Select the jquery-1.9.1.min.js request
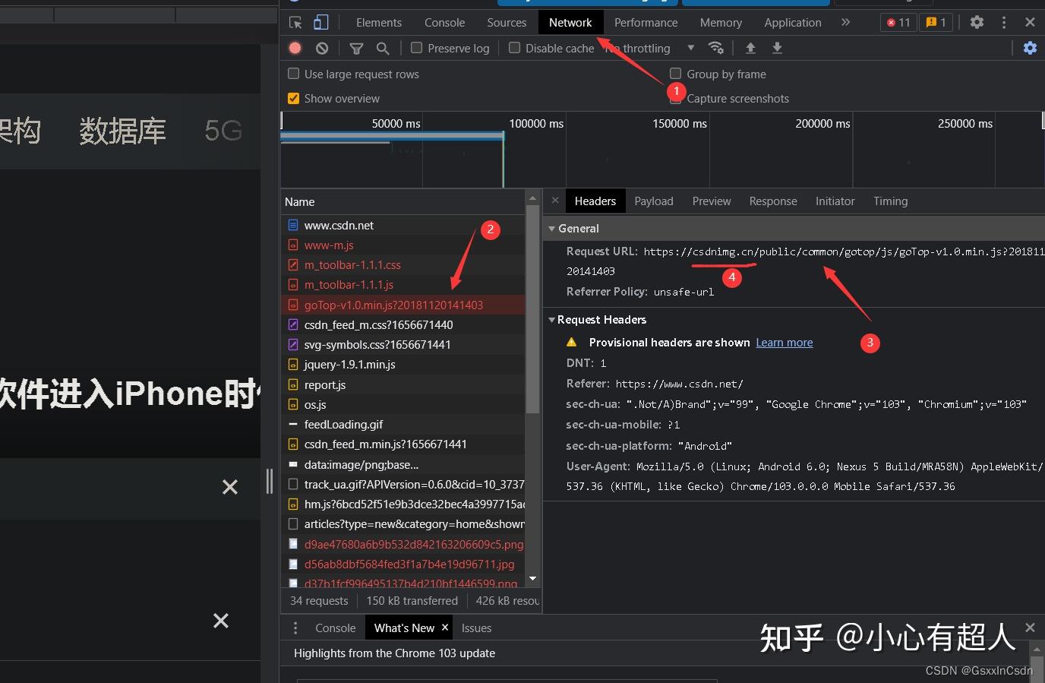This screenshot has width=1045, height=683. click(x=351, y=364)
